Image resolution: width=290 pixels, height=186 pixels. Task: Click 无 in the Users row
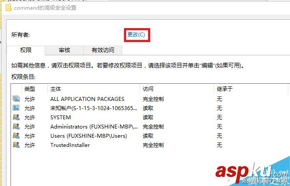[x=219, y=136]
